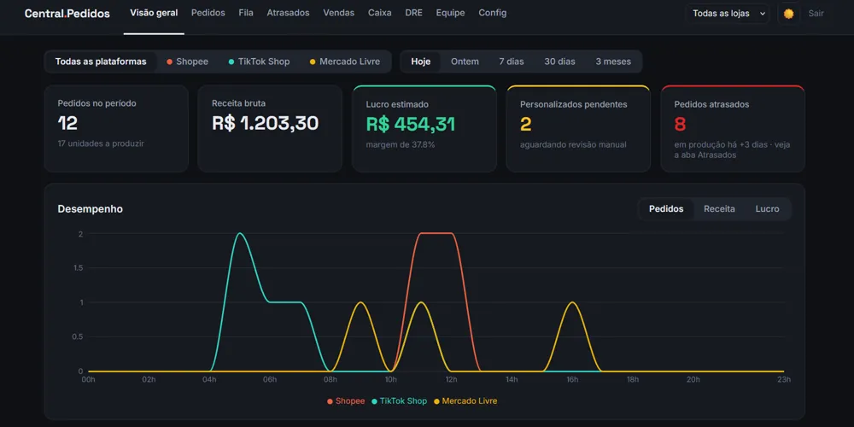
Task: Select the DRE tab
Action: coord(414,13)
